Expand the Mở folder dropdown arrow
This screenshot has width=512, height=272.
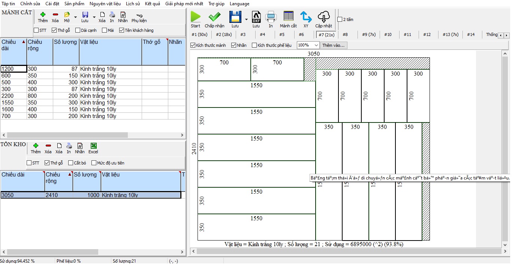tap(75, 17)
